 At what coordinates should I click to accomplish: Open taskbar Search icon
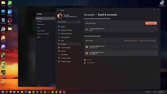7,92
